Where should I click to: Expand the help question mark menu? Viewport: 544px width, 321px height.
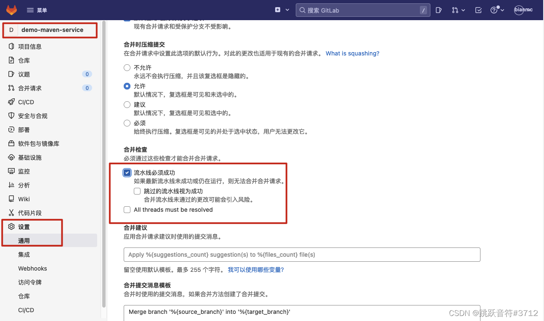497,10
